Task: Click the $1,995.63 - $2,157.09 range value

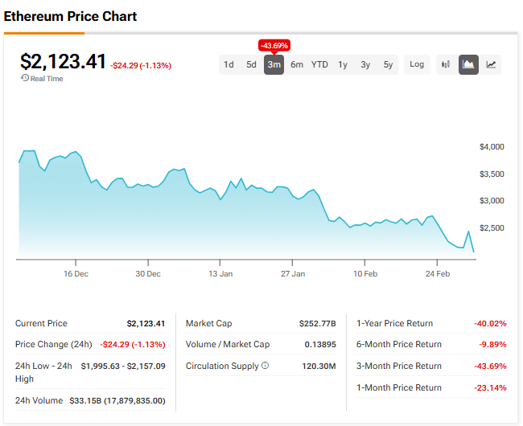Action: coord(123,366)
